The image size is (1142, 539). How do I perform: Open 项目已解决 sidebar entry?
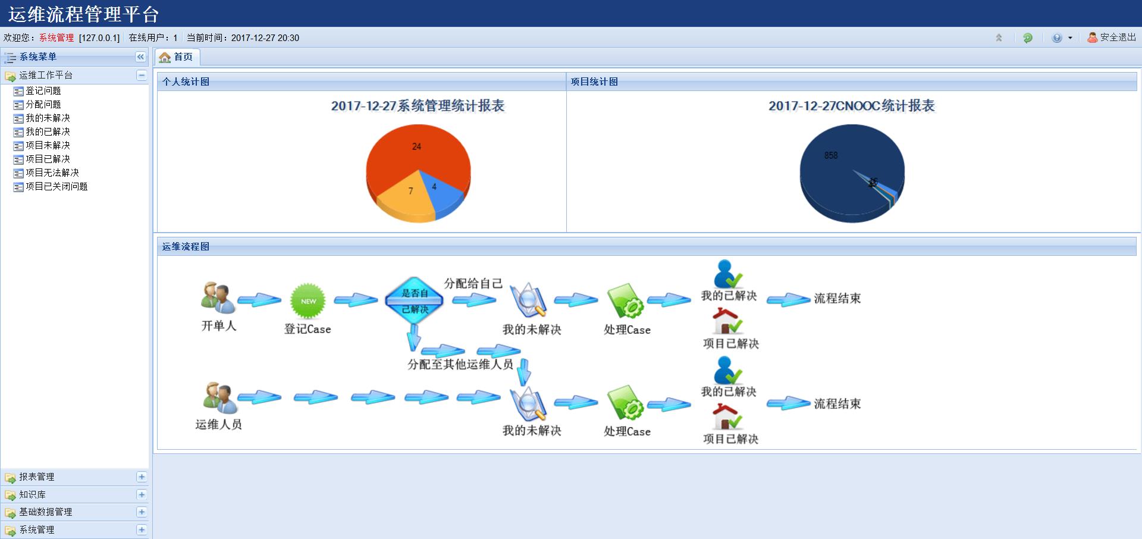pos(48,159)
